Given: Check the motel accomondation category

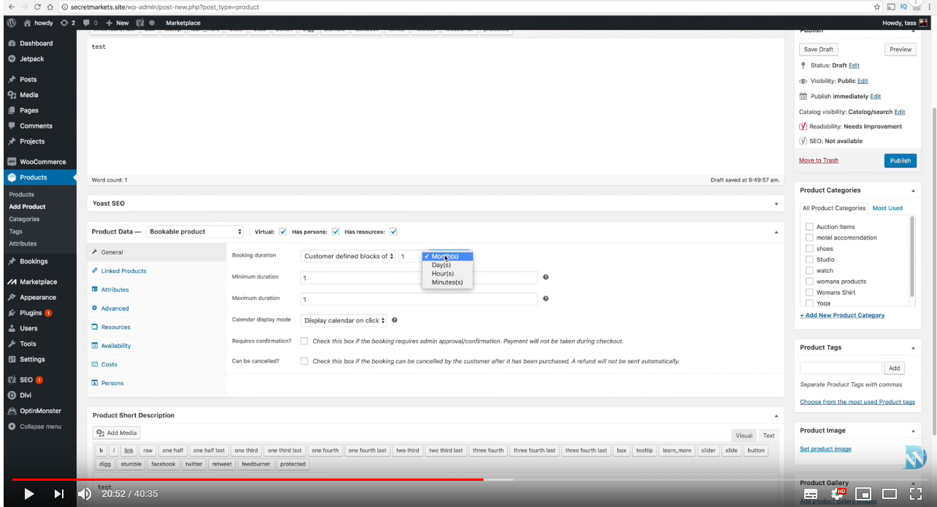Looking at the screenshot, I should (809, 238).
